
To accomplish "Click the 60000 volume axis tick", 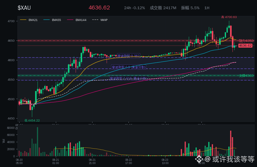I will 11,135.
